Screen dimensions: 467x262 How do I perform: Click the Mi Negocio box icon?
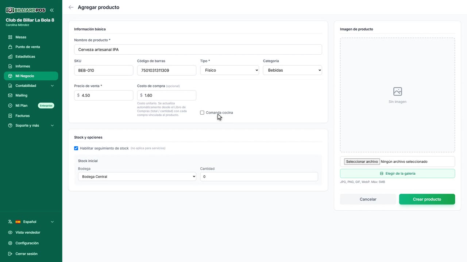(10, 76)
